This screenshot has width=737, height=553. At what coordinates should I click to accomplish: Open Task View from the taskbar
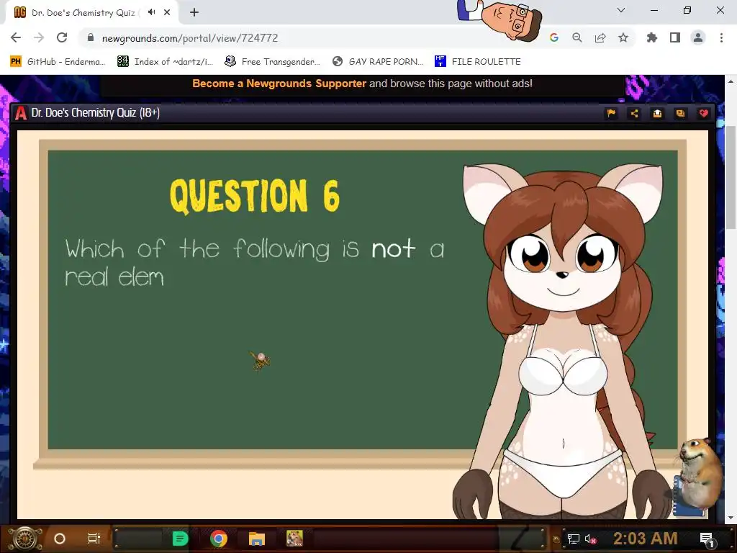coord(94,539)
